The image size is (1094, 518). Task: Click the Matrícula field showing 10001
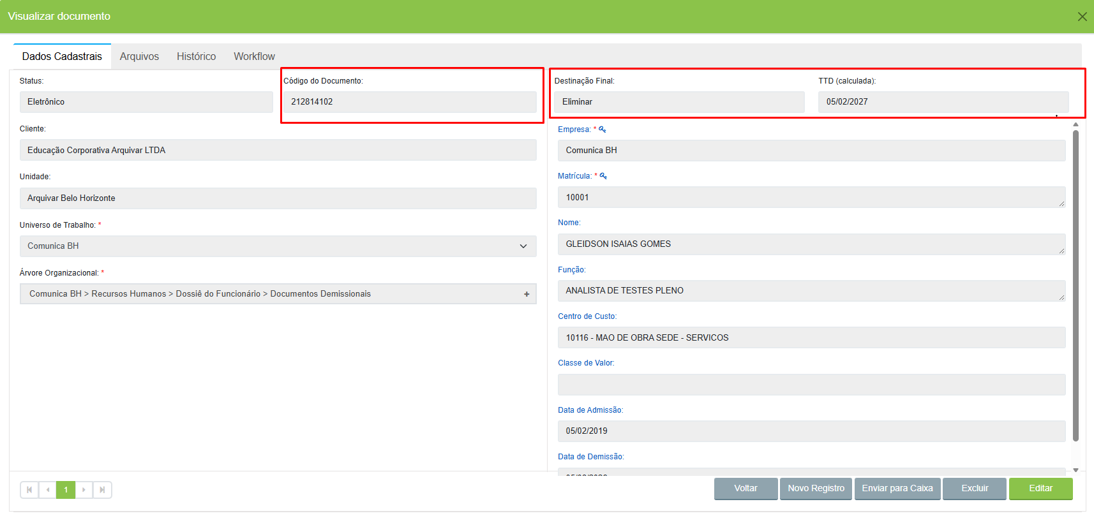click(811, 197)
